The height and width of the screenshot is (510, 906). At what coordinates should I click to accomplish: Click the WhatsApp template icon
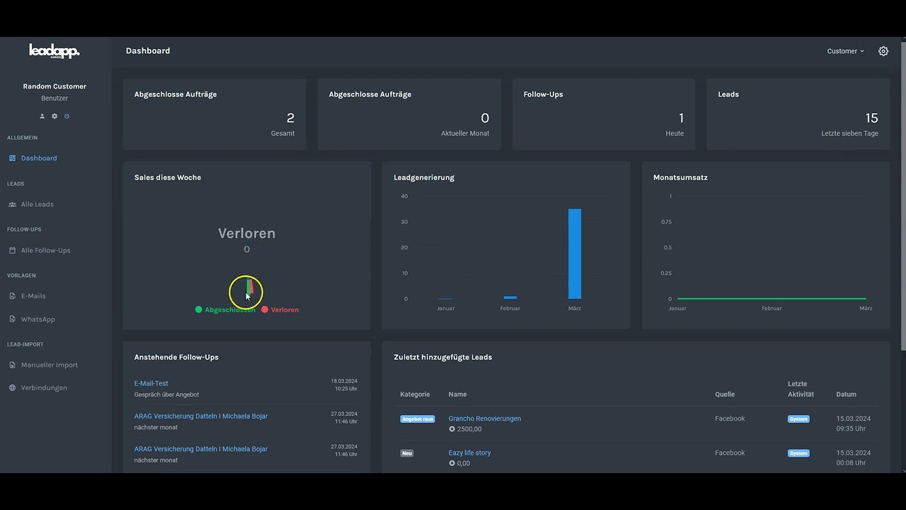click(x=12, y=319)
